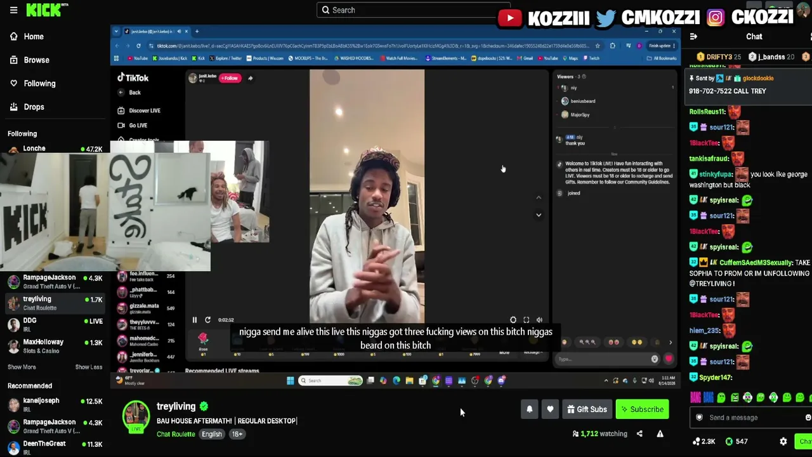Show more quick emoji with arrow

click(671, 343)
